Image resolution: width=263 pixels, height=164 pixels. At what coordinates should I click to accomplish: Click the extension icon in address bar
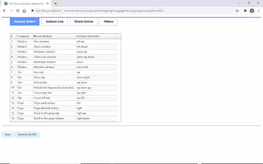[32, 11]
